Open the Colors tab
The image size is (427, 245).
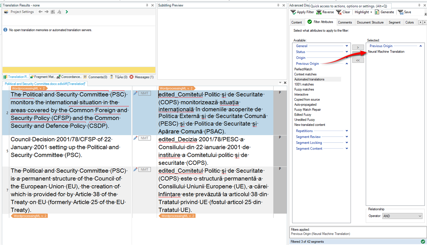(409, 22)
